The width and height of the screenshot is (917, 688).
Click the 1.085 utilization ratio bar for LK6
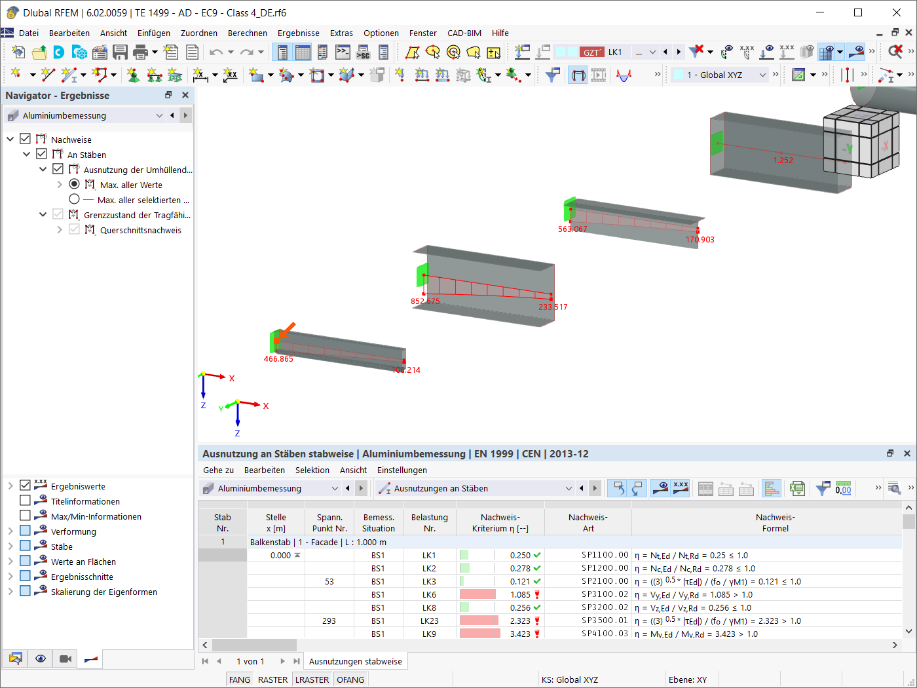pos(478,594)
